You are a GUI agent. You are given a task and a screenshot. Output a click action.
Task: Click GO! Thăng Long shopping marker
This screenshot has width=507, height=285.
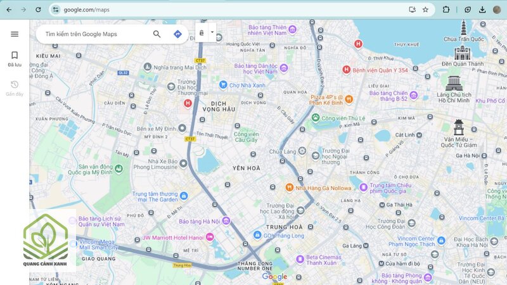[257, 235]
